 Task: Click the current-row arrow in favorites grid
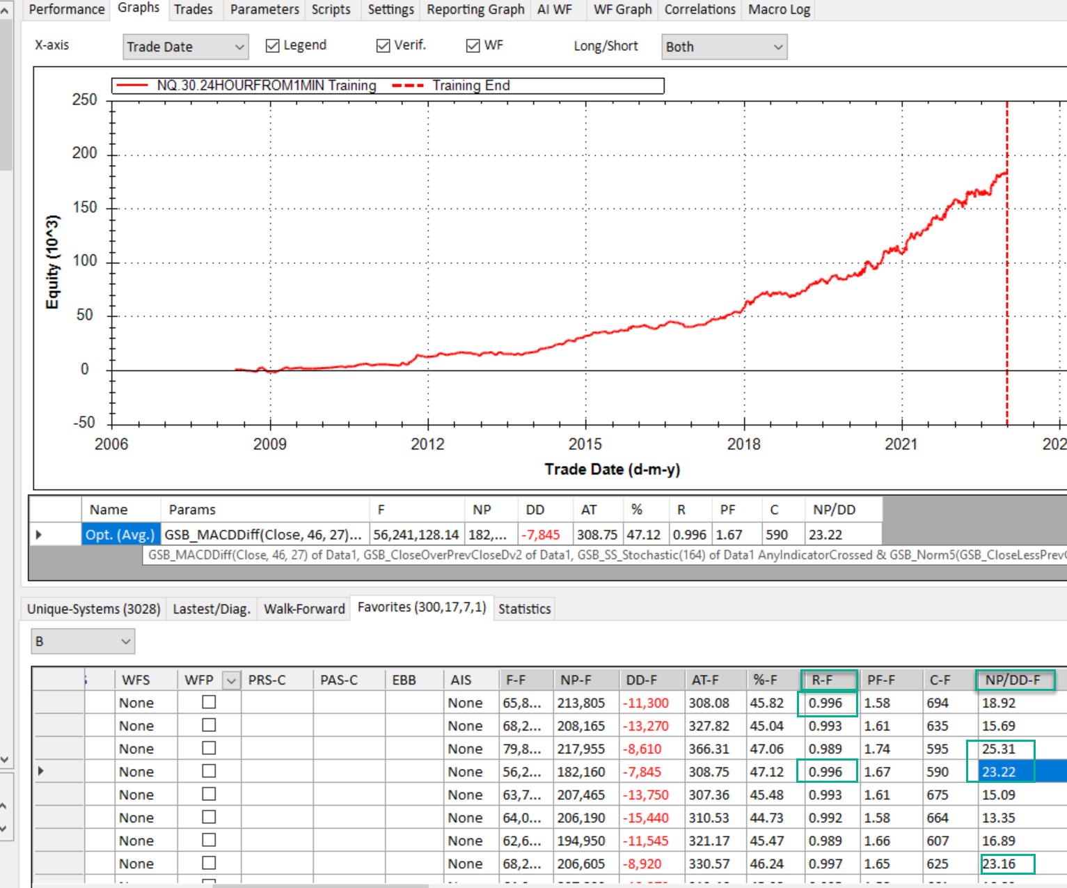pyautogui.click(x=41, y=771)
